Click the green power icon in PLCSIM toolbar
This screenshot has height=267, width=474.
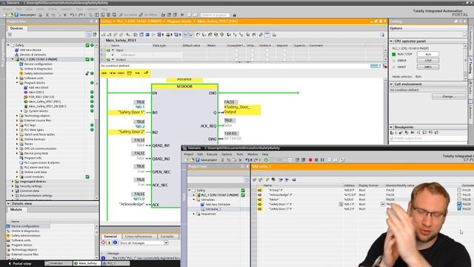(x=266, y=160)
